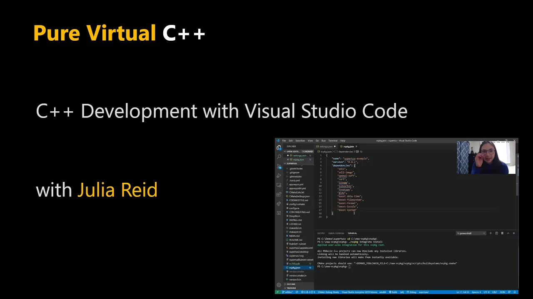Viewport: 533px width, 299px height.
Task: Click the split terminal icon
Action: (x=496, y=233)
